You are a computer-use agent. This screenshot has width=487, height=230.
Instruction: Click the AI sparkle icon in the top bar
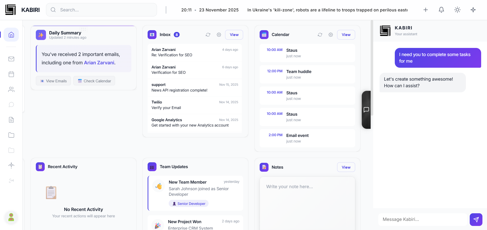[x=473, y=10]
